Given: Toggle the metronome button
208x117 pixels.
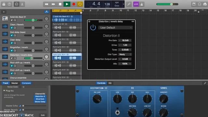Looking at the screenshot, I should (142, 4).
